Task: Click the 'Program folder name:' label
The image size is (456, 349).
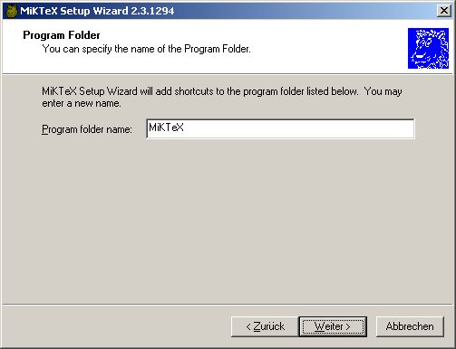Action: [87, 129]
